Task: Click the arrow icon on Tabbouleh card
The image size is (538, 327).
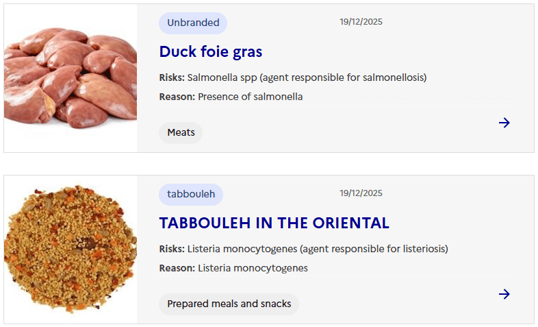Action: (504, 294)
